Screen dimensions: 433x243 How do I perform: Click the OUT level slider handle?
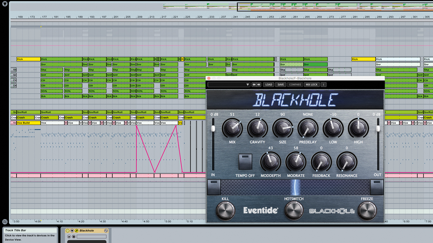click(x=378, y=129)
